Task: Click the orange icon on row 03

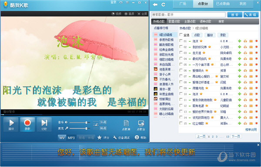Action: (251, 53)
